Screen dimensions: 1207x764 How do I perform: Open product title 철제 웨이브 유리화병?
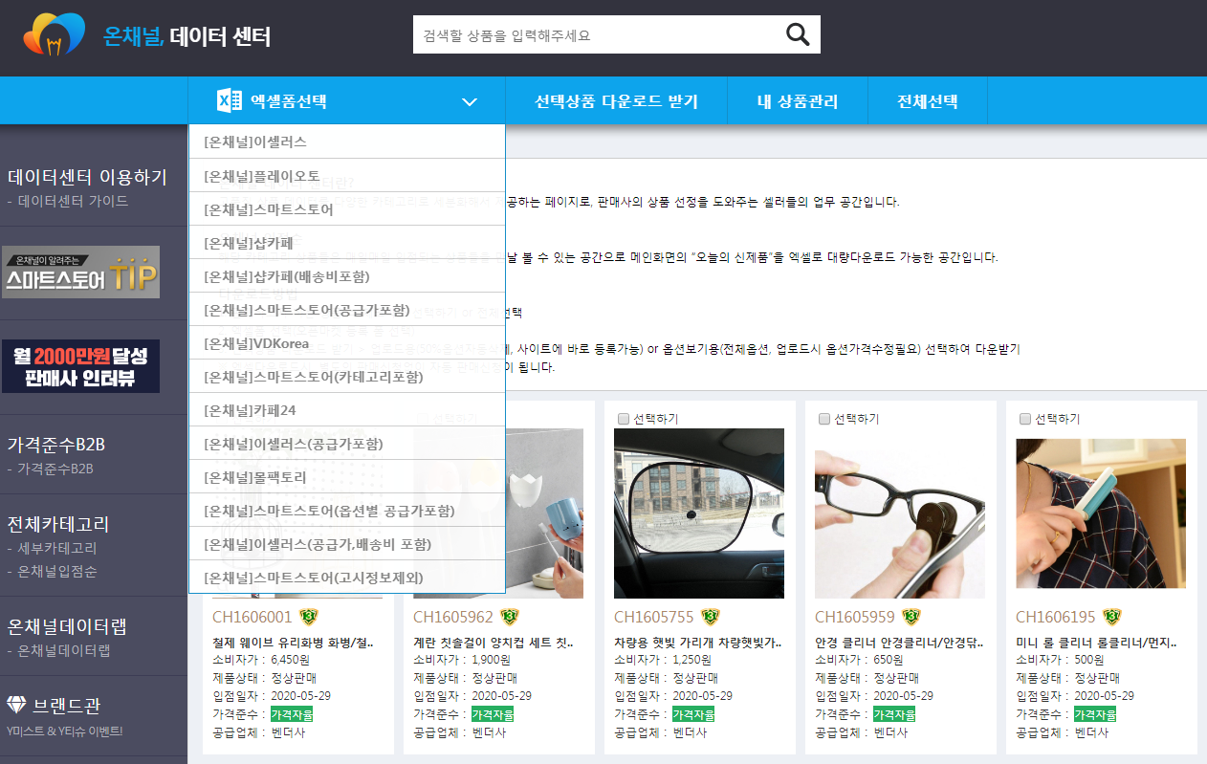[293, 643]
